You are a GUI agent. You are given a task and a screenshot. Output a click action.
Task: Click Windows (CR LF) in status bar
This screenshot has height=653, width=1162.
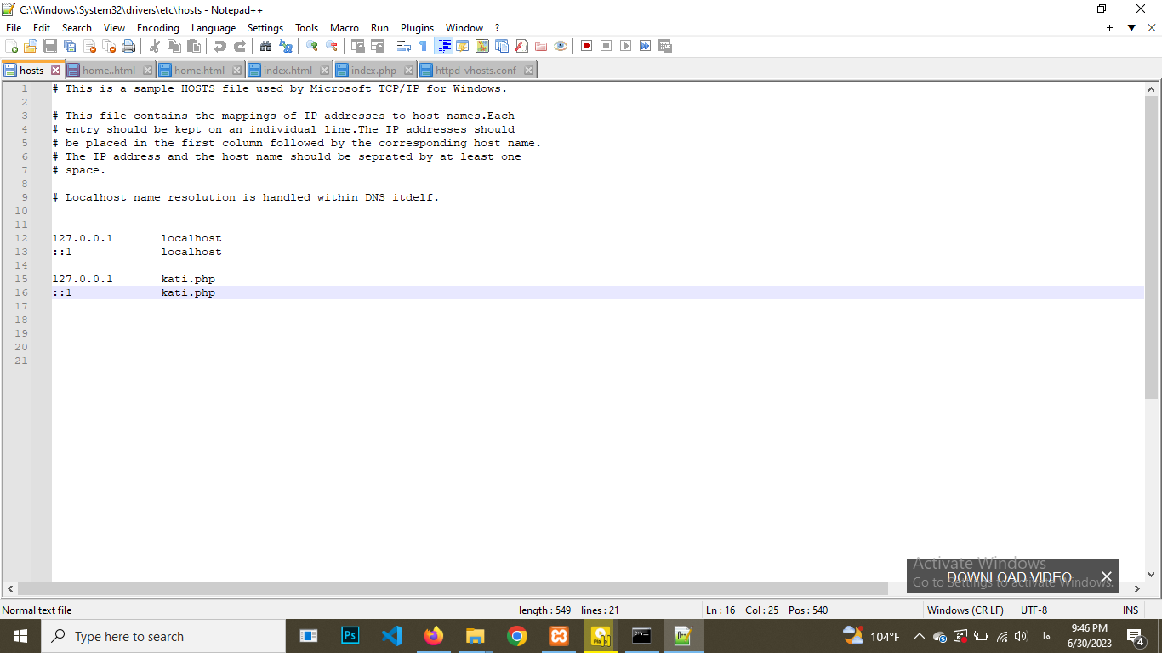coord(965,610)
